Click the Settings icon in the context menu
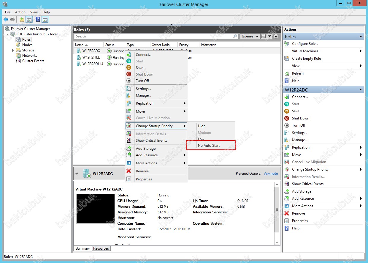 (129, 89)
